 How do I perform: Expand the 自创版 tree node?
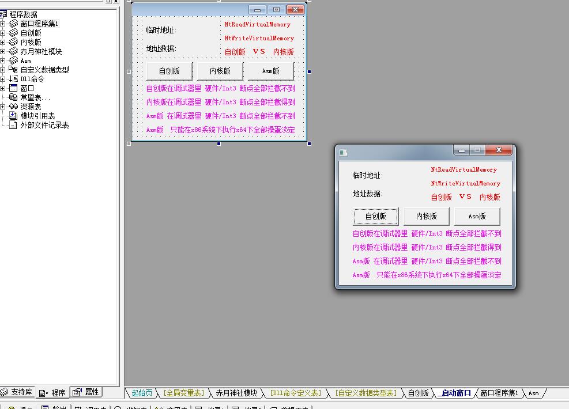(x=2, y=33)
